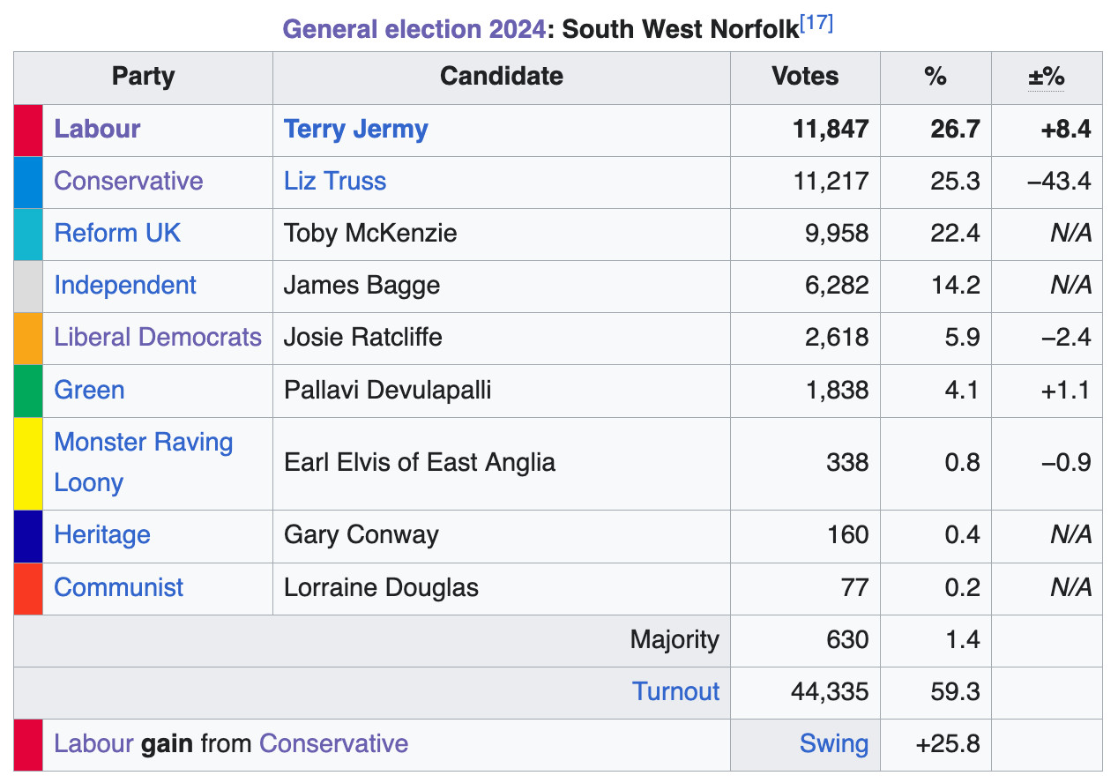Viewport: 1118px width, 783px height.
Task: Click the Swing link
Action: (833, 743)
